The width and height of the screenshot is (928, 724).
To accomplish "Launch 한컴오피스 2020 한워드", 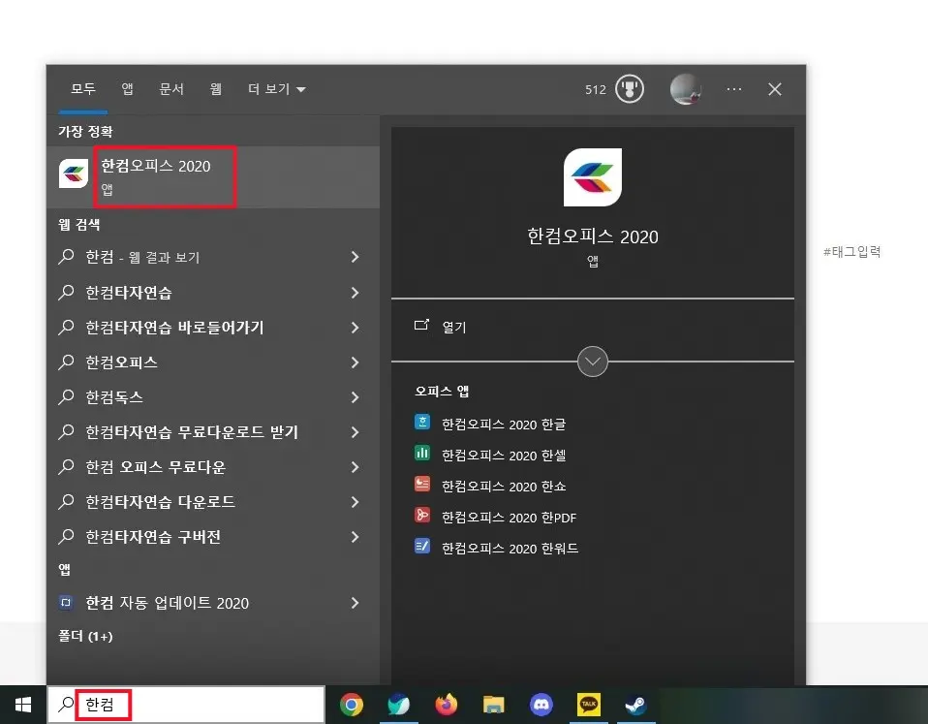I will point(506,548).
